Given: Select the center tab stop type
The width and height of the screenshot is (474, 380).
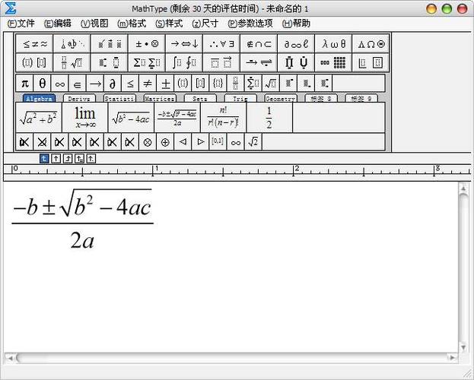Looking at the screenshot, I should 56,158.
